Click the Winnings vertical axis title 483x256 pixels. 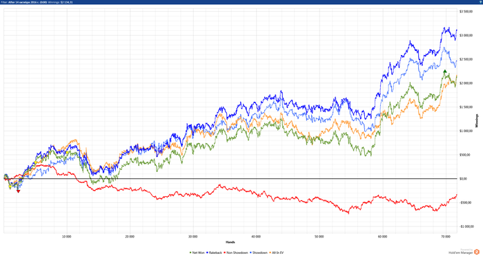tap(477, 121)
